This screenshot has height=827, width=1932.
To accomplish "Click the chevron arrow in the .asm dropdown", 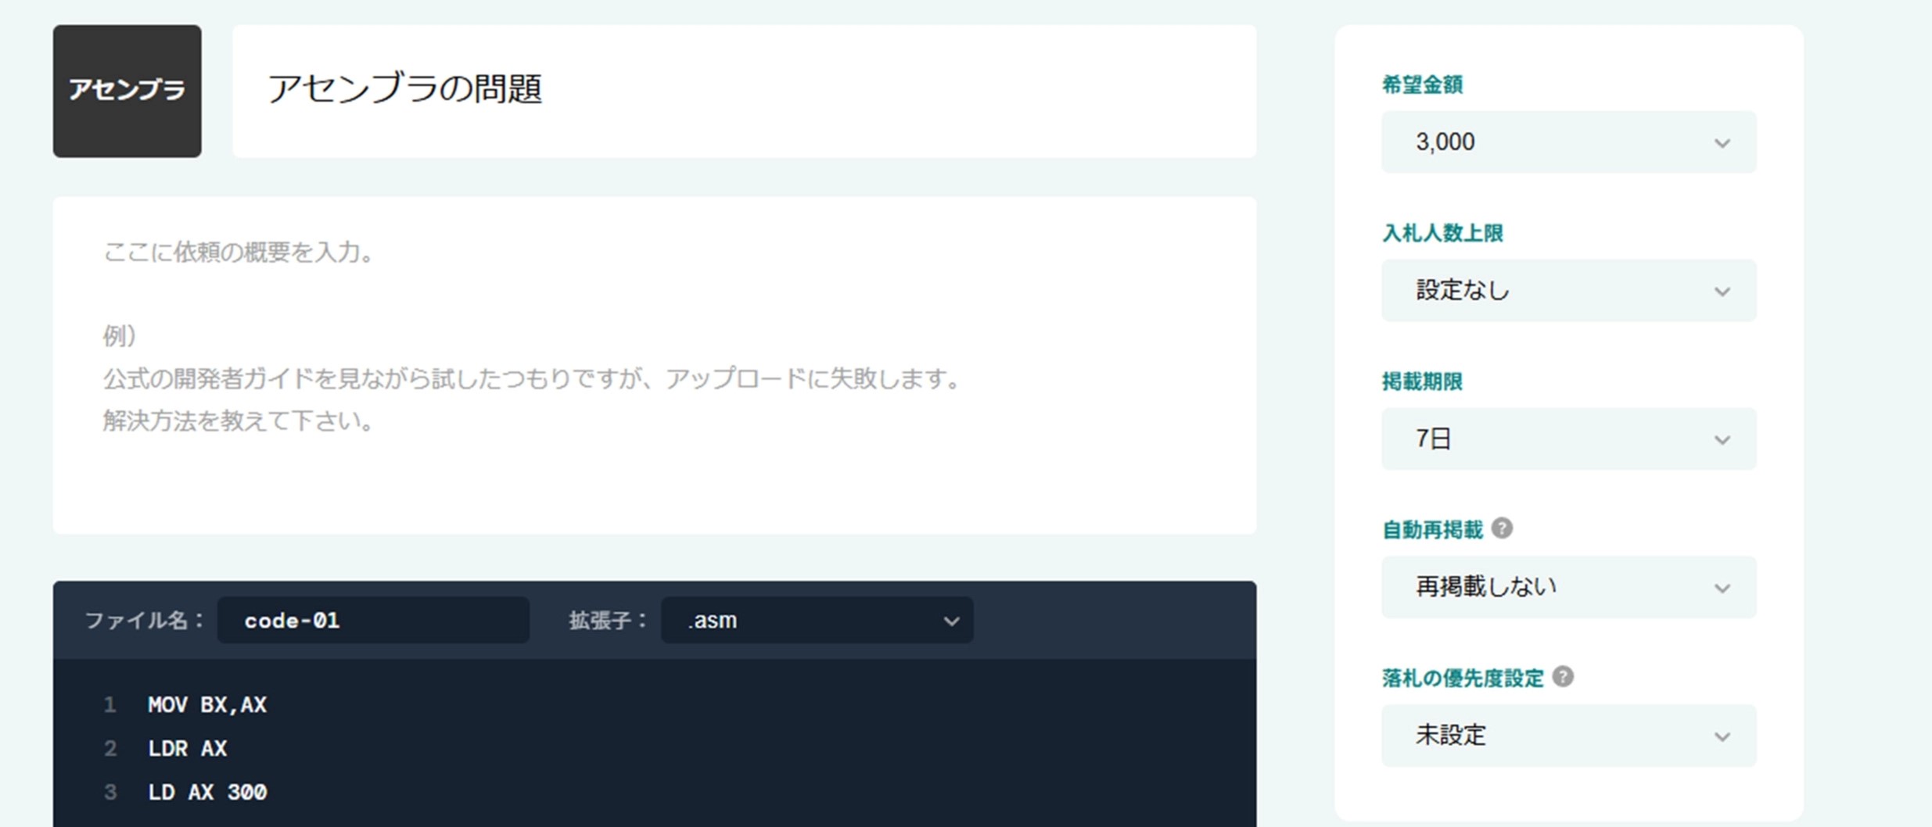I will [951, 621].
